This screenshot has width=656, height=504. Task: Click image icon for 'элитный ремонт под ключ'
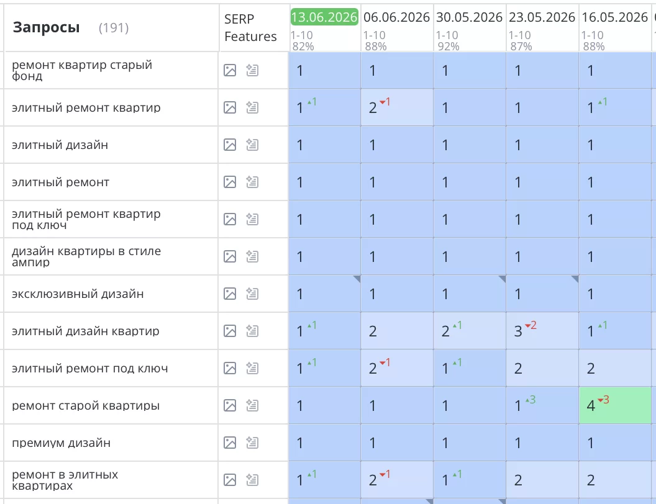tap(230, 368)
